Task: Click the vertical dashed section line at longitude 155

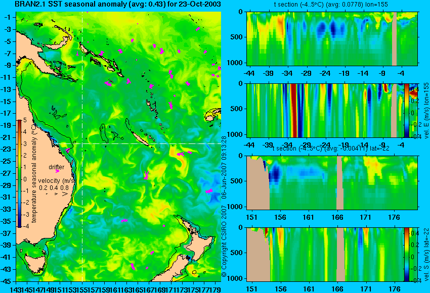Action: pyautogui.click(x=82, y=146)
